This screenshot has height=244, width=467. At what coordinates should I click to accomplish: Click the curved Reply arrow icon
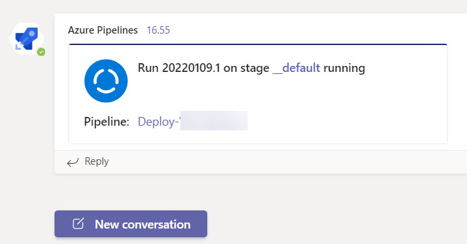click(73, 162)
